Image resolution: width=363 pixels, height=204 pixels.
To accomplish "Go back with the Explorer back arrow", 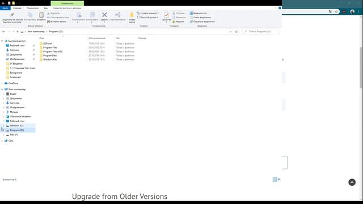I will [3, 32].
